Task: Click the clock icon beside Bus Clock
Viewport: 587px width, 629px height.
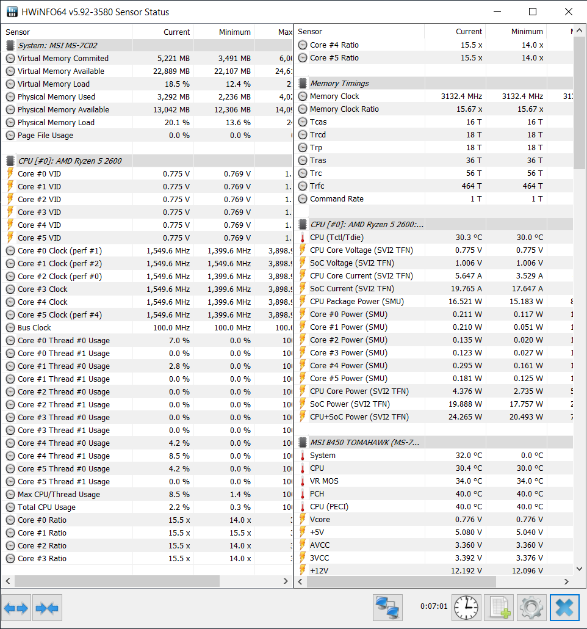Action: (x=10, y=328)
